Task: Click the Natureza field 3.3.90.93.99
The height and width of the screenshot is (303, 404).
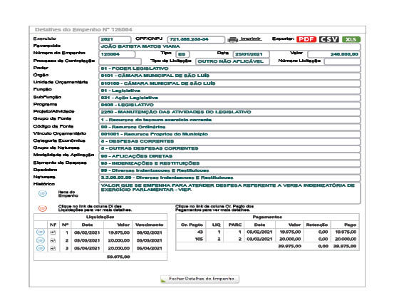Action: (x=229, y=178)
